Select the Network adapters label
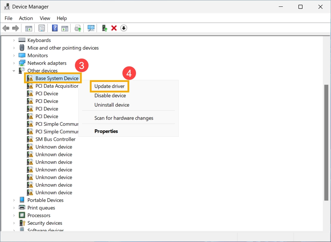The width and height of the screenshot is (331, 242). 47,63
